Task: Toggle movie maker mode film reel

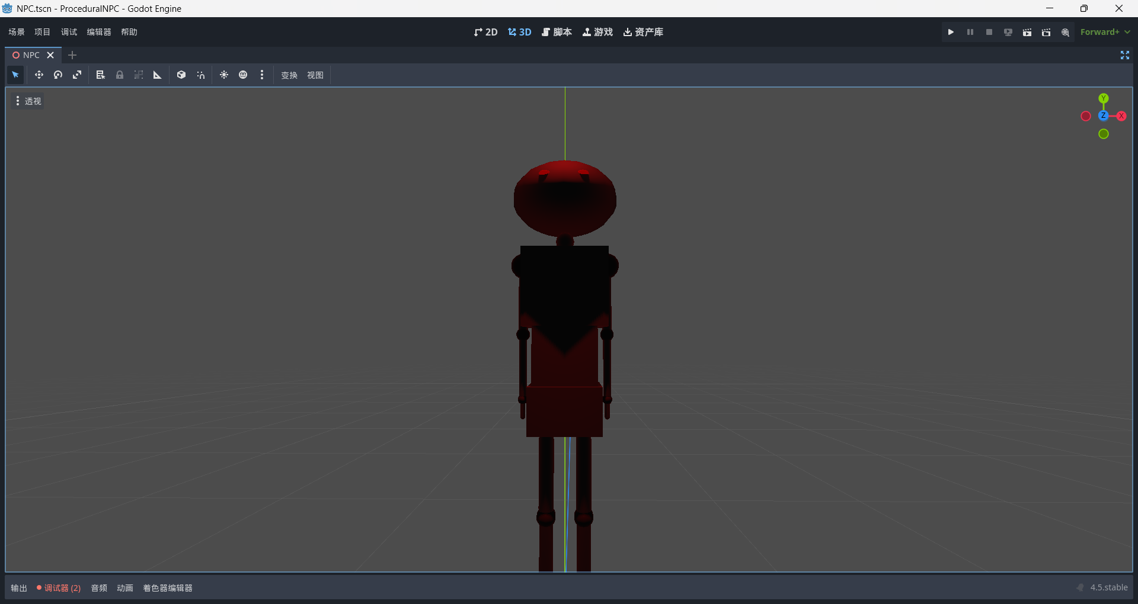Action: pyautogui.click(x=1066, y=32)
